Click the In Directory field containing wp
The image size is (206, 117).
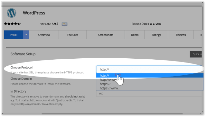149,94
